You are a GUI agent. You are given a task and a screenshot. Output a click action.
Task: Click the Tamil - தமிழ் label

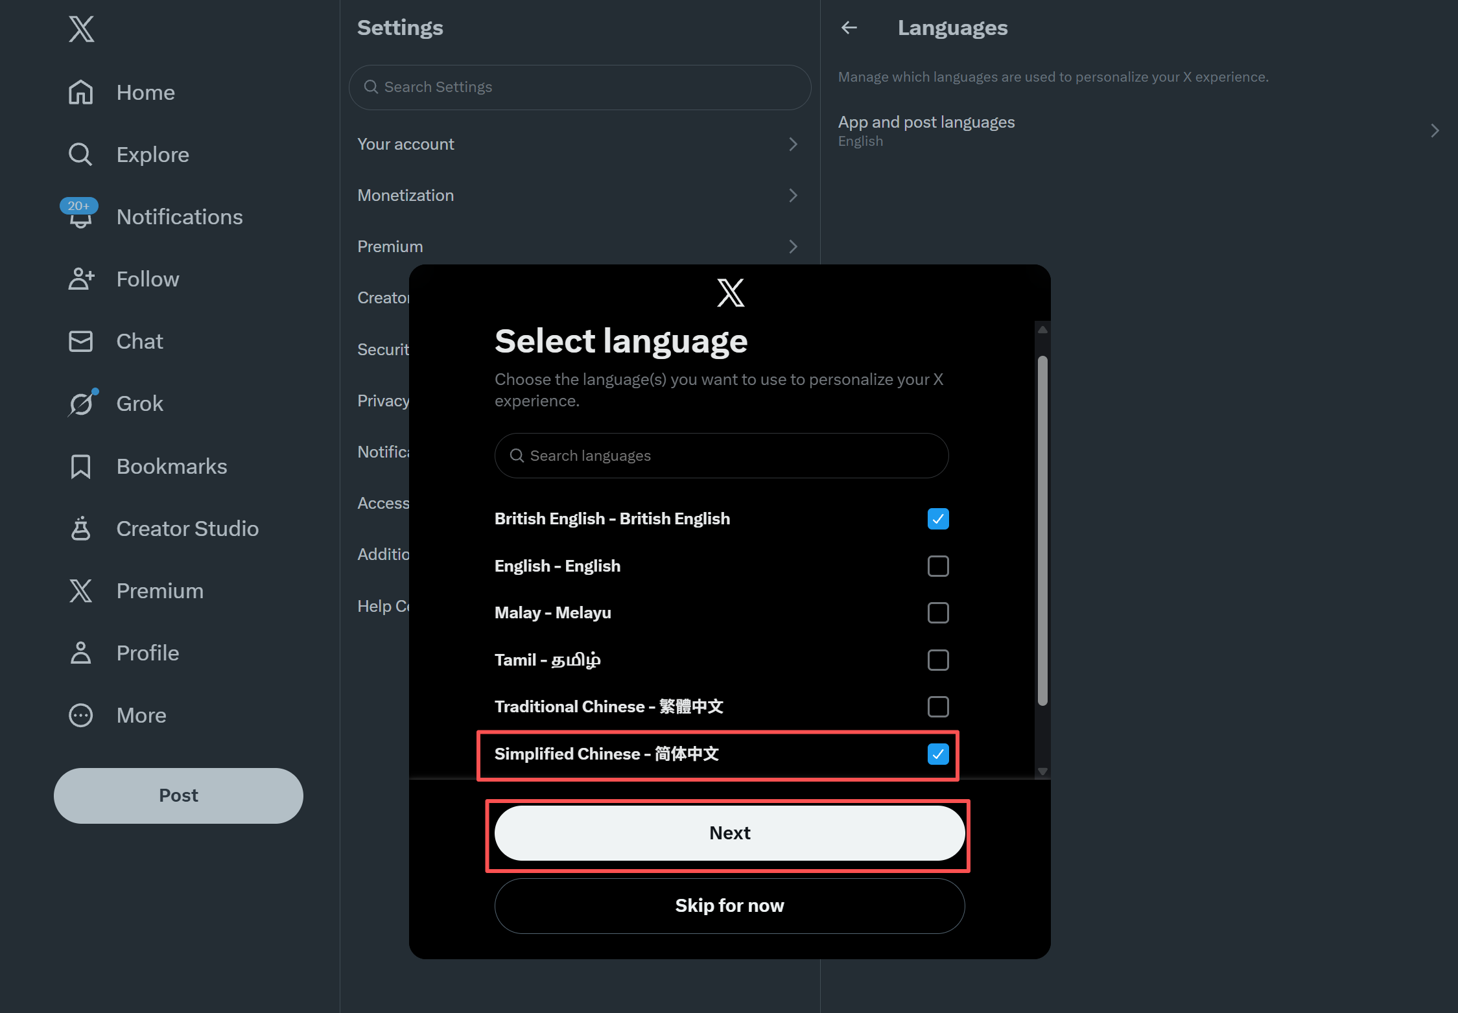click(548, 660)
